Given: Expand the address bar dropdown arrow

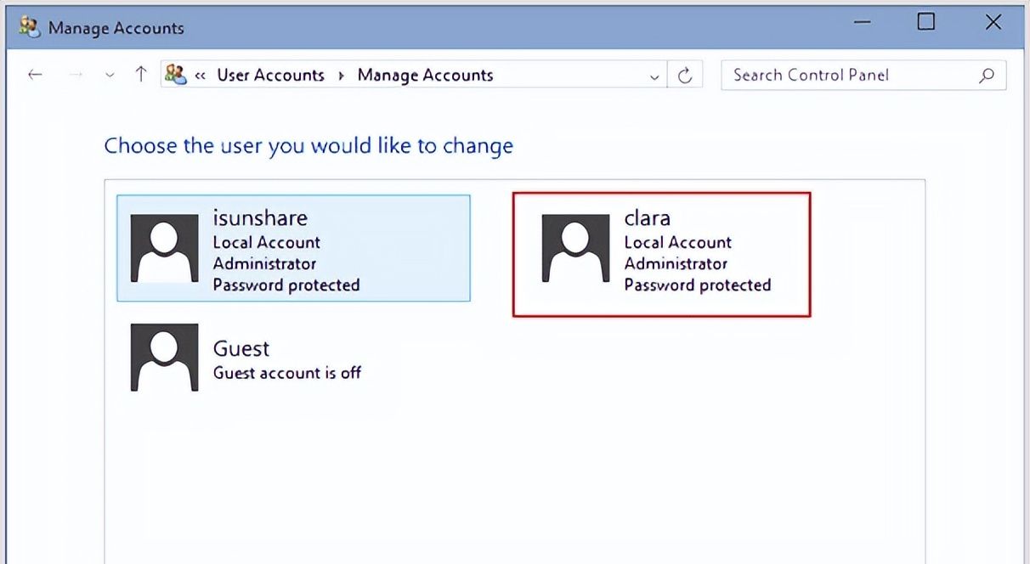Looking at the screenshot, I should click(654, 76).
